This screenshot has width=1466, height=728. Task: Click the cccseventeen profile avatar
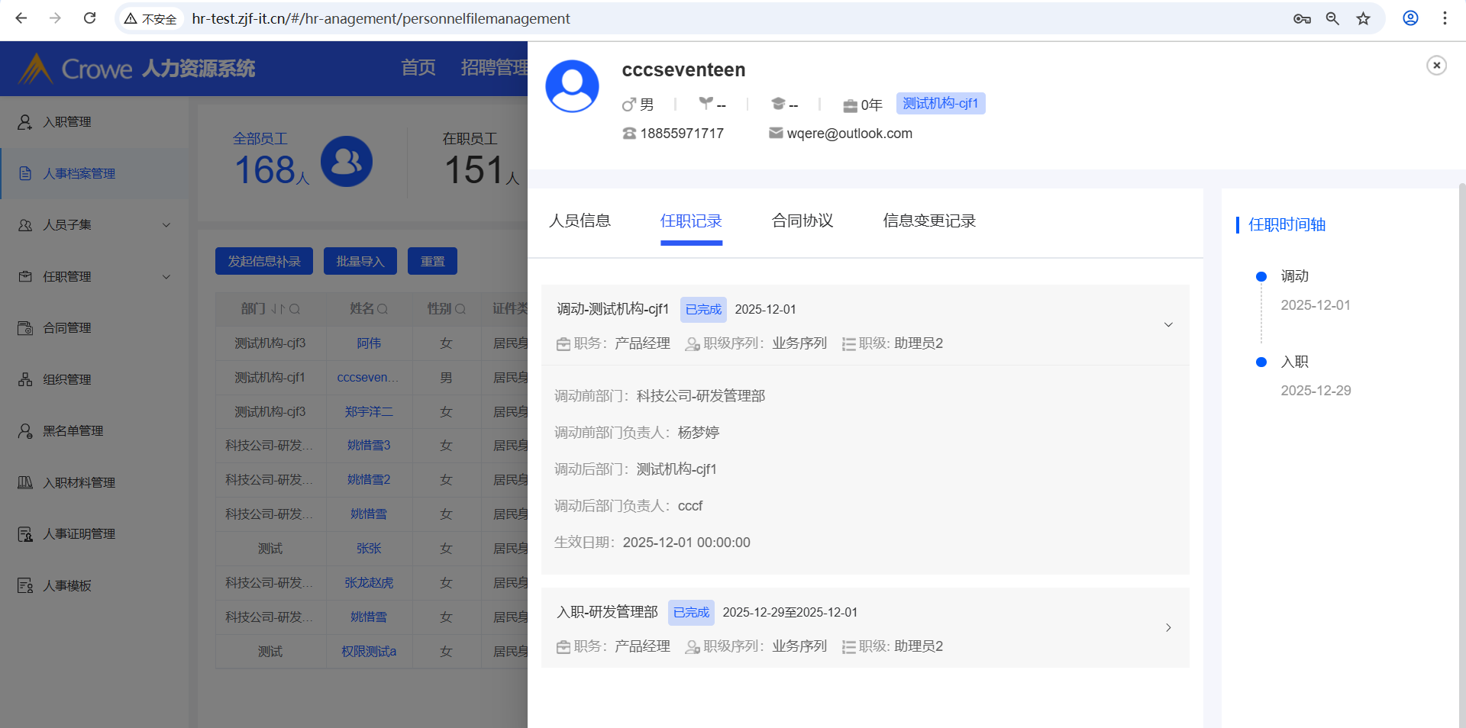[x=572, y=86]
